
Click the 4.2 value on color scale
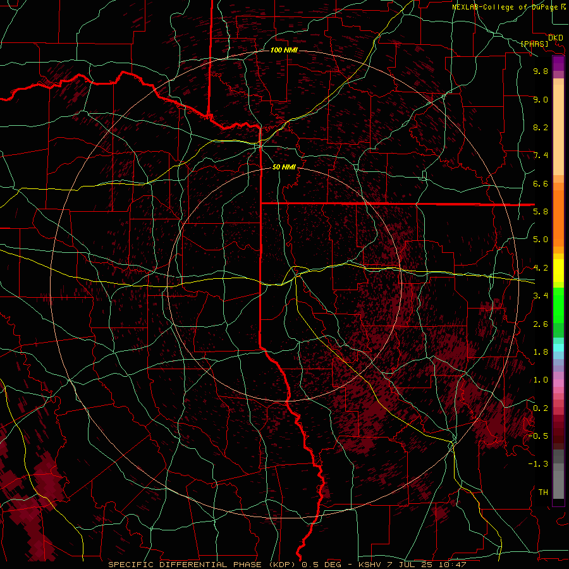[541, 268]
